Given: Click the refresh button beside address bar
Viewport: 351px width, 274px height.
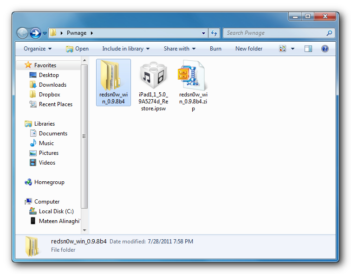Looking at the screenshot, I should click(x=214, y=33).
